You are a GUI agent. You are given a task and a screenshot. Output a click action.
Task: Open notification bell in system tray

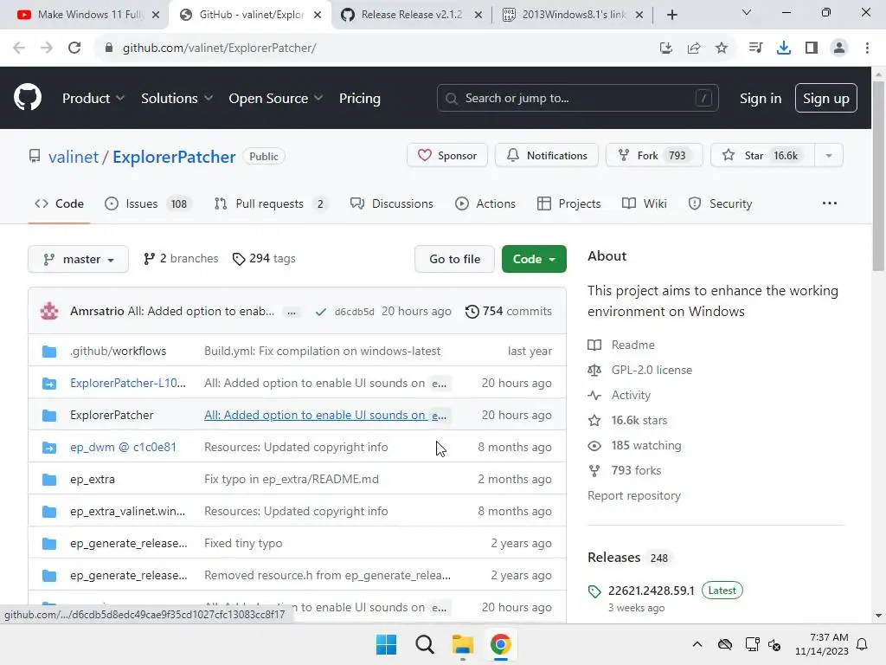click(863, 644)
